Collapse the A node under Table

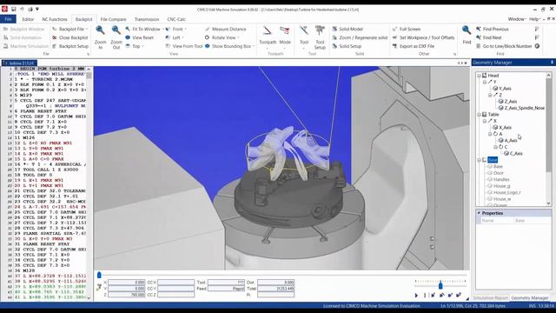pyautogui.click(x=490, y=134)
